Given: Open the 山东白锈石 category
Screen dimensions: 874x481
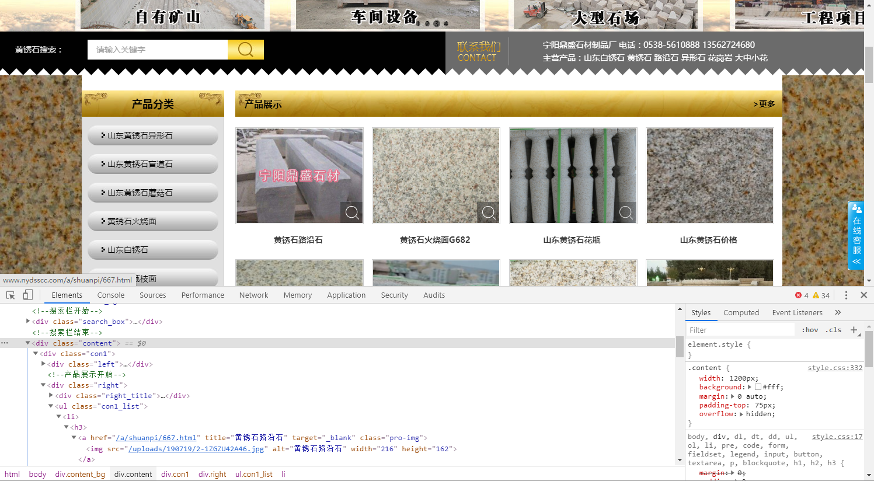Looking at the screenshot, I should [153, 250].
